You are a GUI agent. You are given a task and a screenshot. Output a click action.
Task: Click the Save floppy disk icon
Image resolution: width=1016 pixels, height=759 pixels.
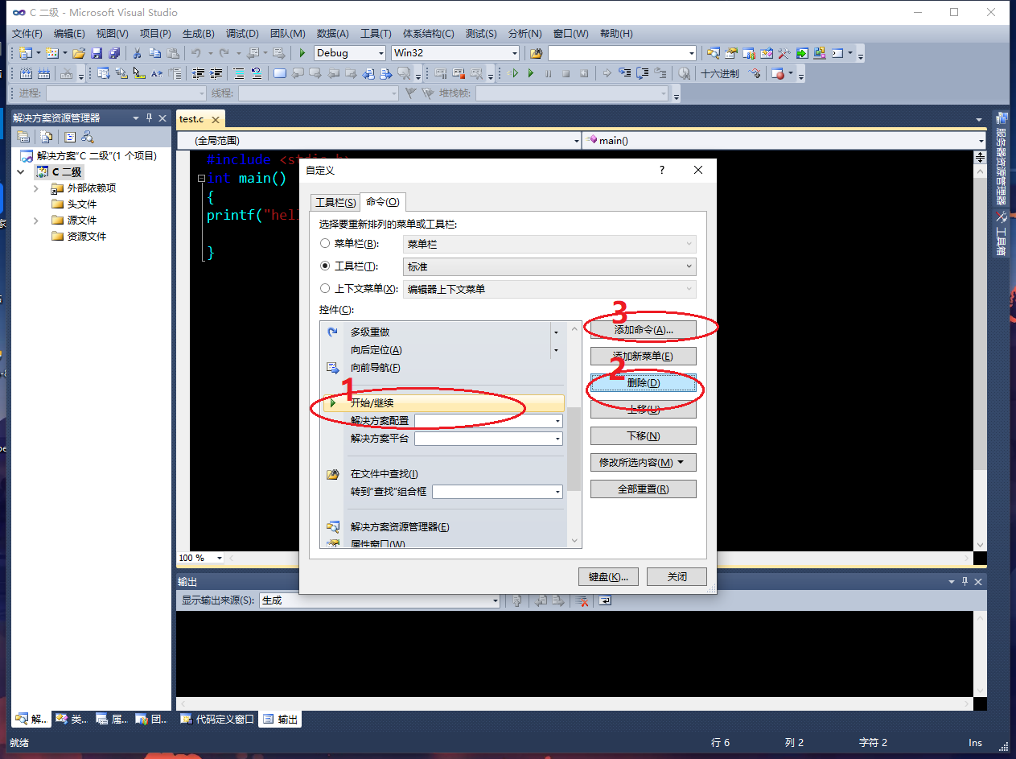tap(97, 53)
